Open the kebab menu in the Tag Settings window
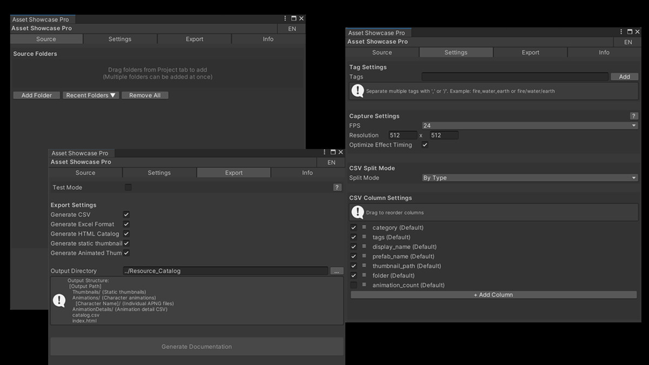Image resolution: width=649 pixels, height=365 pixels. [621, 32]
